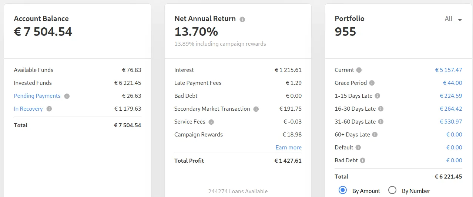Open the Pending Payments link
Screen dimensions: 473x197
pyautogui.click(x=37, y=96)
